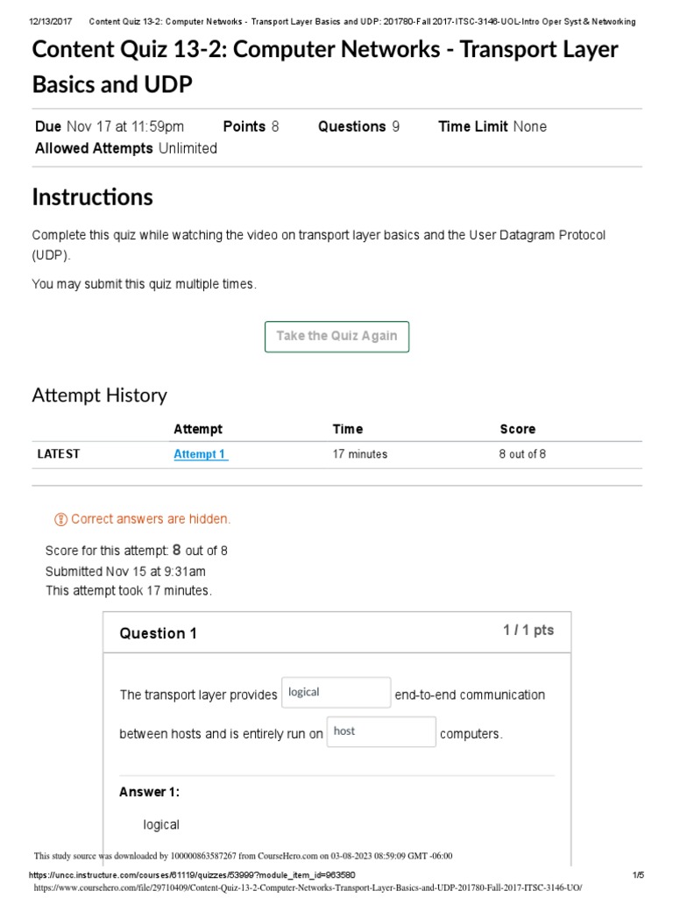Click the coursehero.com file URL at the bottom

click(307, 887)
